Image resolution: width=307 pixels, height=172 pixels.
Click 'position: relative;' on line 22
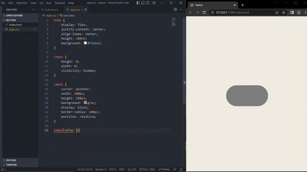[x=79, y=117]
